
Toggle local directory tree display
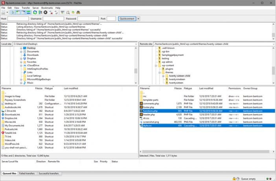coord(18,12)
